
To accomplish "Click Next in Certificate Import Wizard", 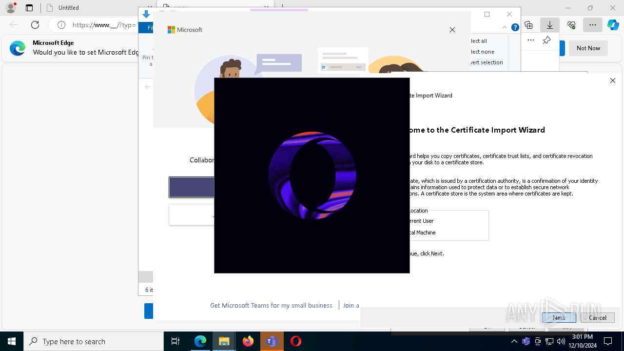I will pyautogui.click(x=559, y=317).
